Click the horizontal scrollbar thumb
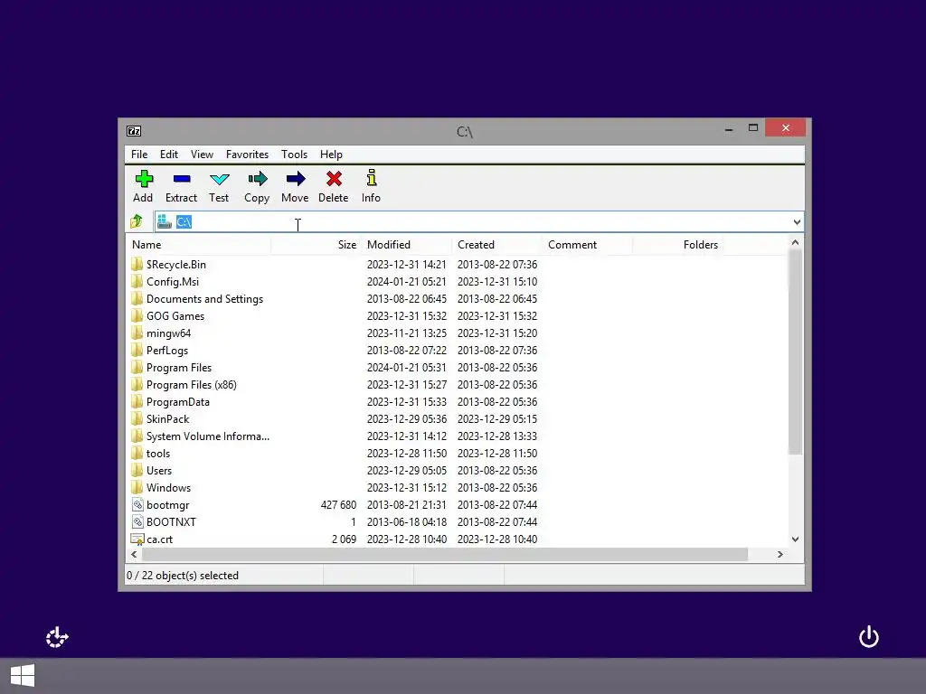Image resolution: width=926 pixels, height=694 pixels. [445, 554]
